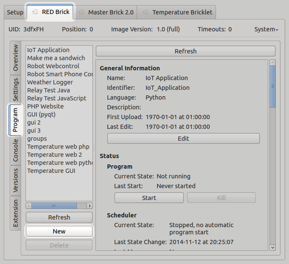Click the details panel scroll-down arrow
The image size is (289, 264).
tap(272, 247)
